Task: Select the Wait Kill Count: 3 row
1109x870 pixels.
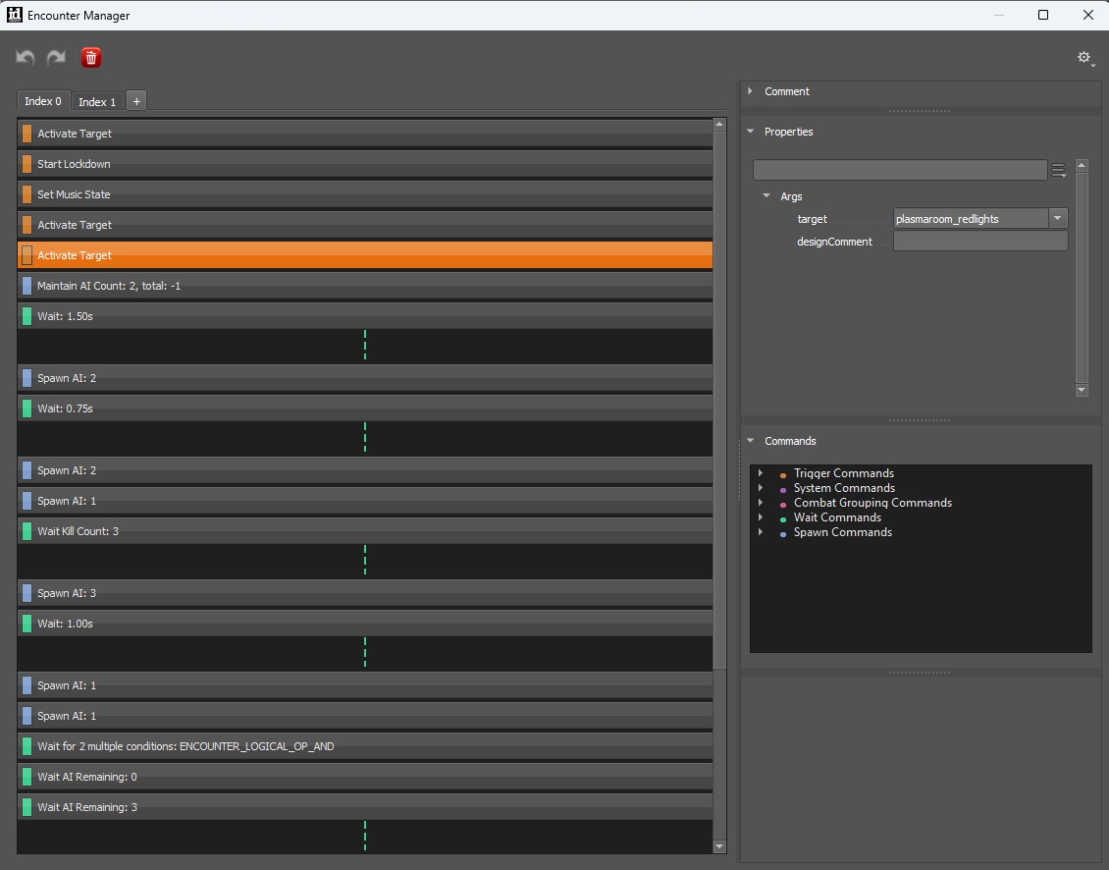Action: point(365,531)
